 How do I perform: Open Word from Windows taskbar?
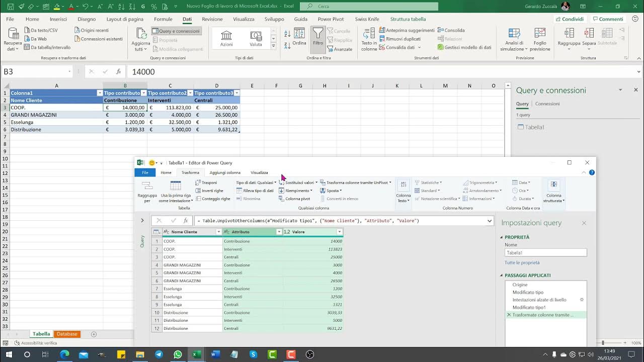[x=215, y=354]
